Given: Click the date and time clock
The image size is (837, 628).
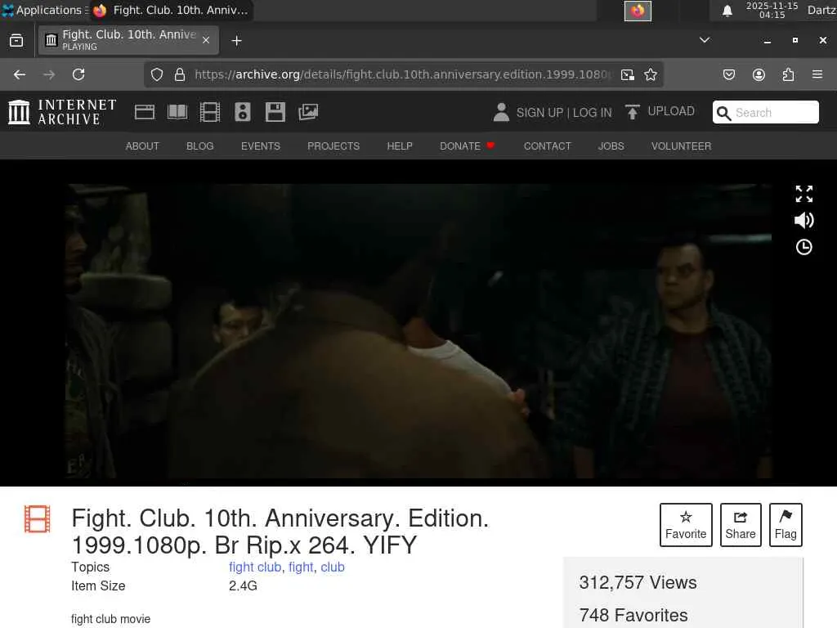Looking at the screenshot, I should click(x=772, y=10).
